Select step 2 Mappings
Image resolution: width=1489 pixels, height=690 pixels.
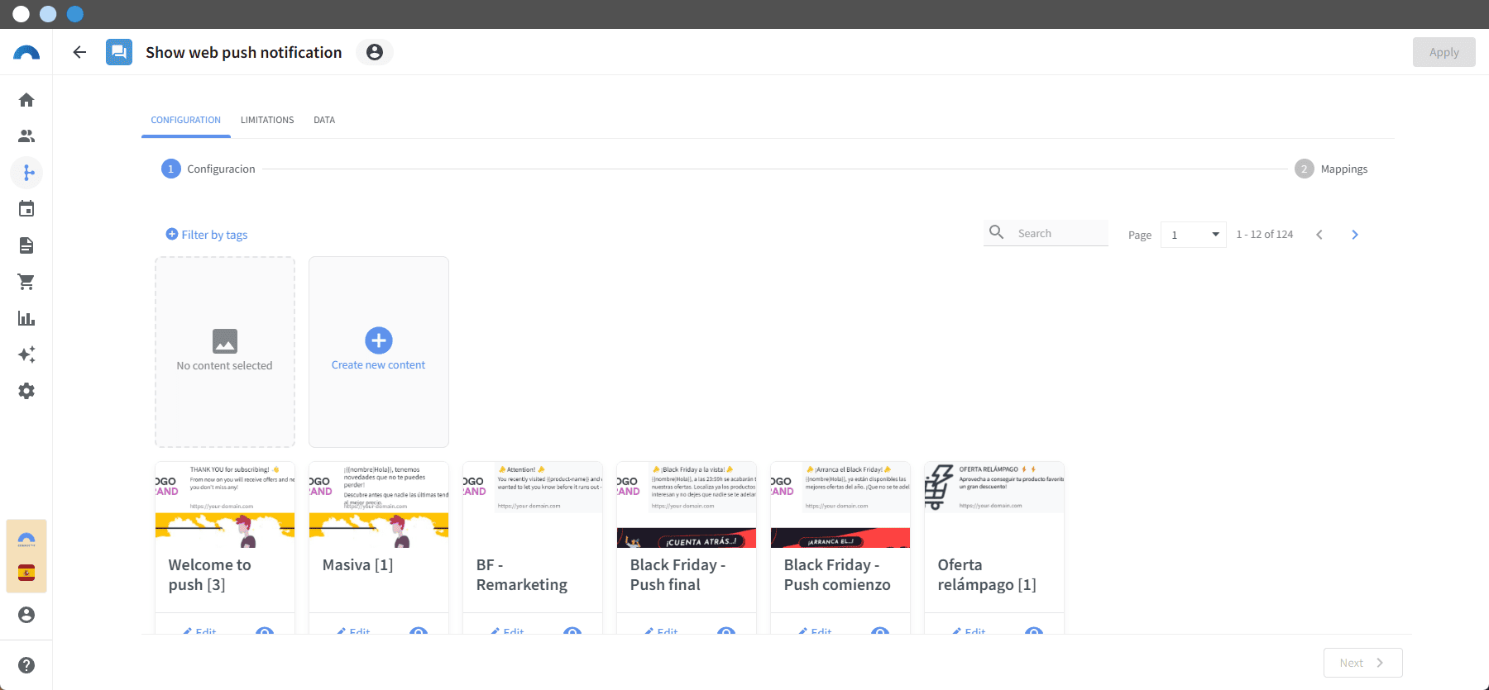coord(1331,169)
